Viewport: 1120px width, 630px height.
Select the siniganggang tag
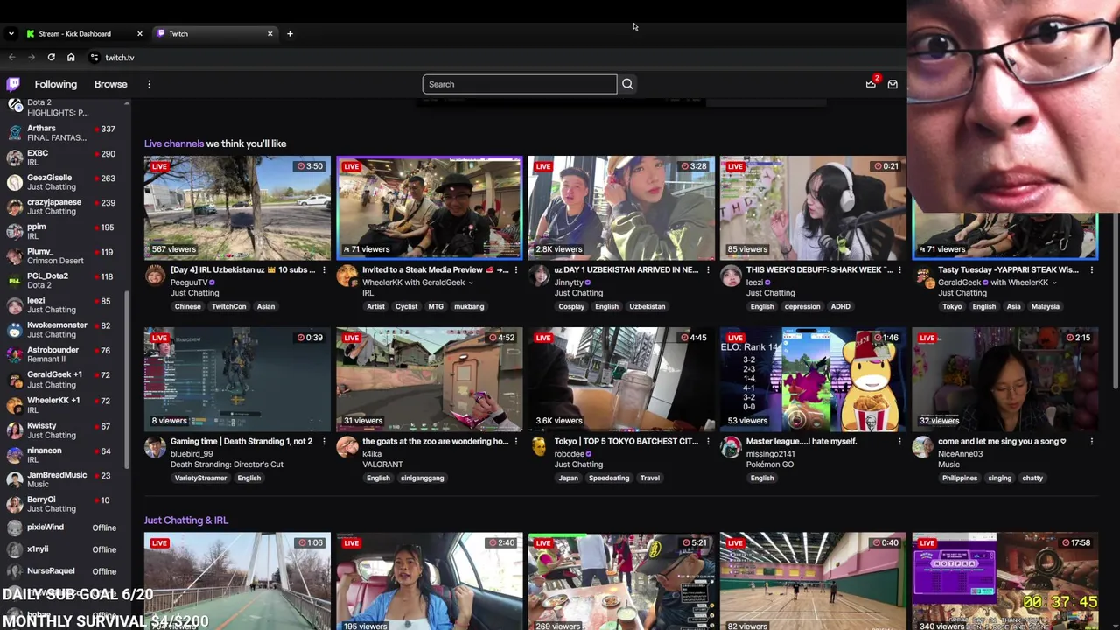(423, 479)
